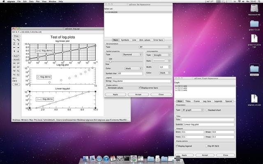
Task: Click the Exit button in the toolbar
Action: coord(16,84)
